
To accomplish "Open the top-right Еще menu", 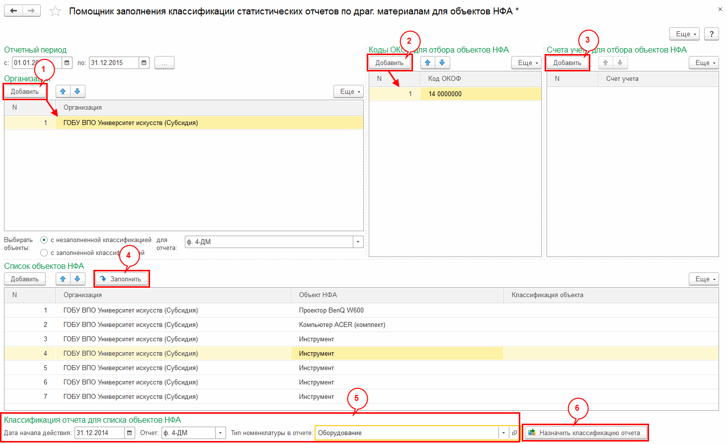I will (684, 34).
